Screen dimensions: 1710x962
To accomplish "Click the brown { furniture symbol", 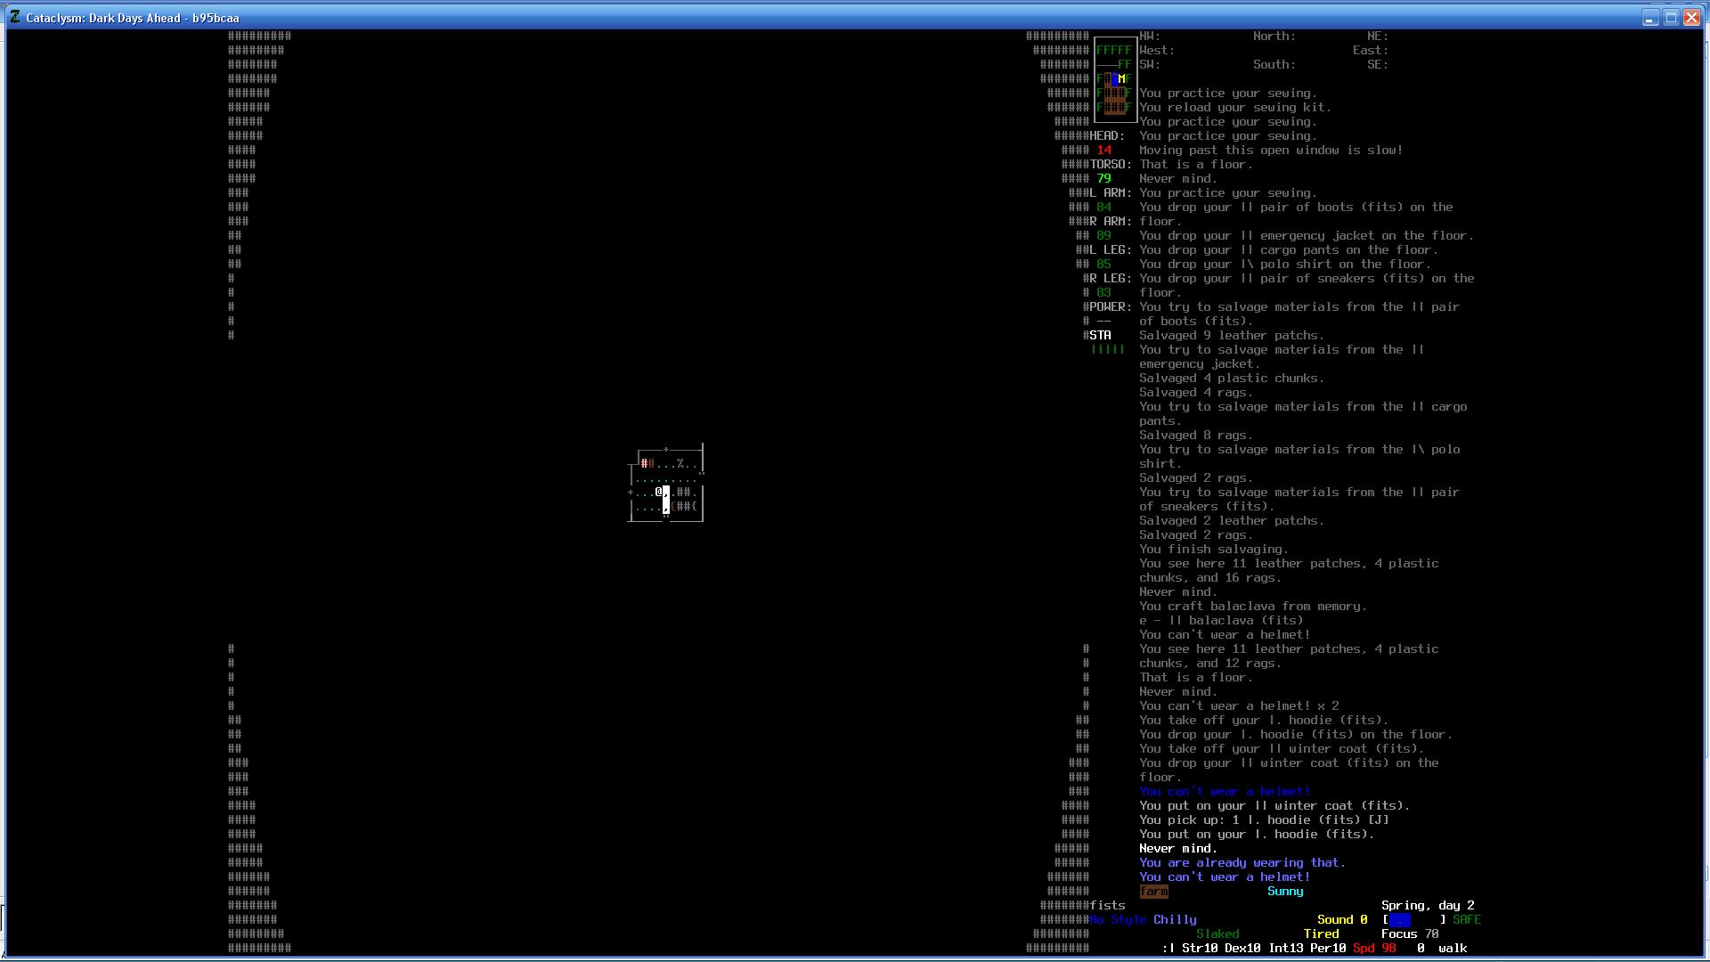I will pos(672,506).
